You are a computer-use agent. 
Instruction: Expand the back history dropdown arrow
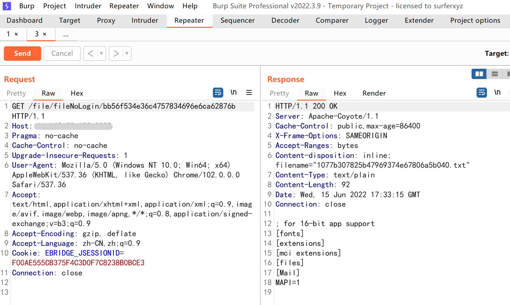click(x=101, y=53)
